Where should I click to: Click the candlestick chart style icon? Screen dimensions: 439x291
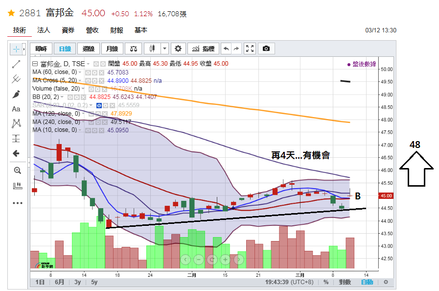click(x=152, y=49)
